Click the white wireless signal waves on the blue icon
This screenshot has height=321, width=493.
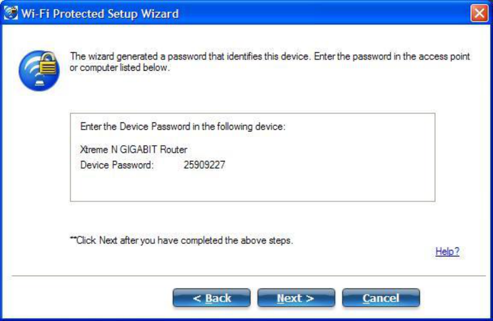click(32, 68)
